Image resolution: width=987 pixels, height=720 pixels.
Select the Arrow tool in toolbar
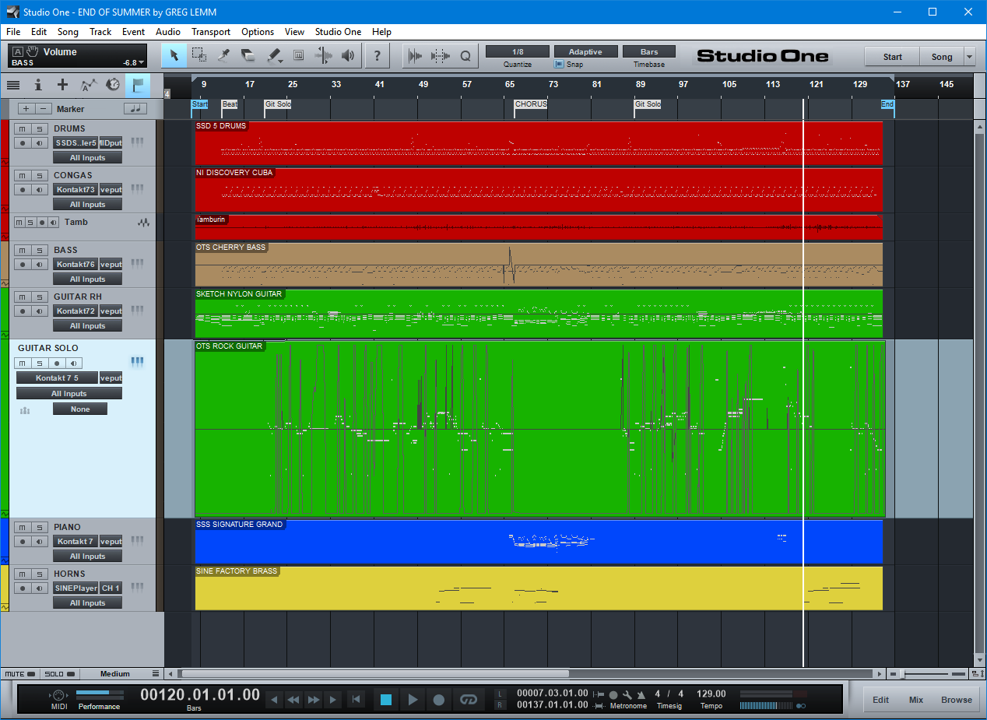pyautogui.click(x=174, y=55)
